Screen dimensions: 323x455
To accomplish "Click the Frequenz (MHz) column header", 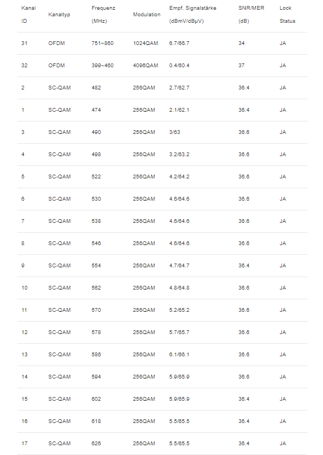I will pos(103,15).
